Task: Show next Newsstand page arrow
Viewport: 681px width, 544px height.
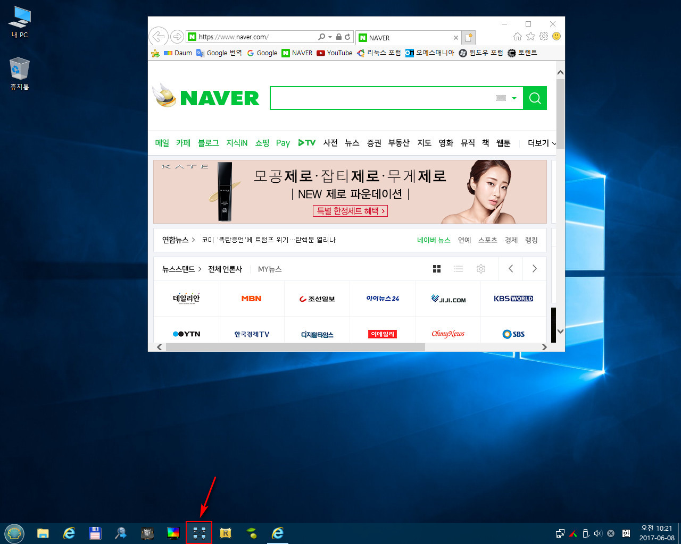Action: tap(535, 269)
